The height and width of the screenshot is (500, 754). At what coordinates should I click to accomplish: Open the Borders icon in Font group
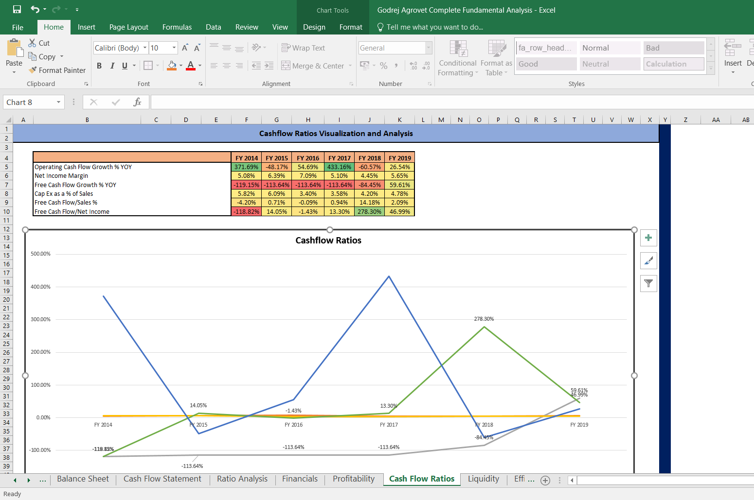tap(148, 66)
